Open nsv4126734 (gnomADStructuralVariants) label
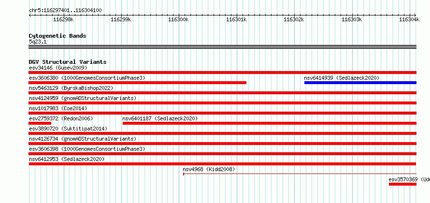 point(83,139)
